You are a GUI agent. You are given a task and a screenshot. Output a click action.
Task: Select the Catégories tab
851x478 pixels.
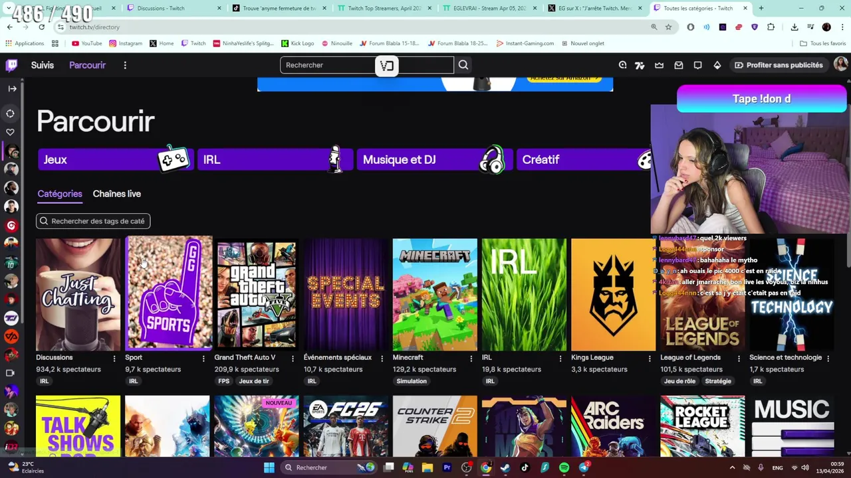(x=60, y=194)
